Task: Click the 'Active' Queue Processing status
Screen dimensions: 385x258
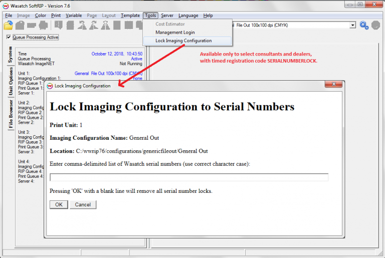Action: click(x=136, y=59)
